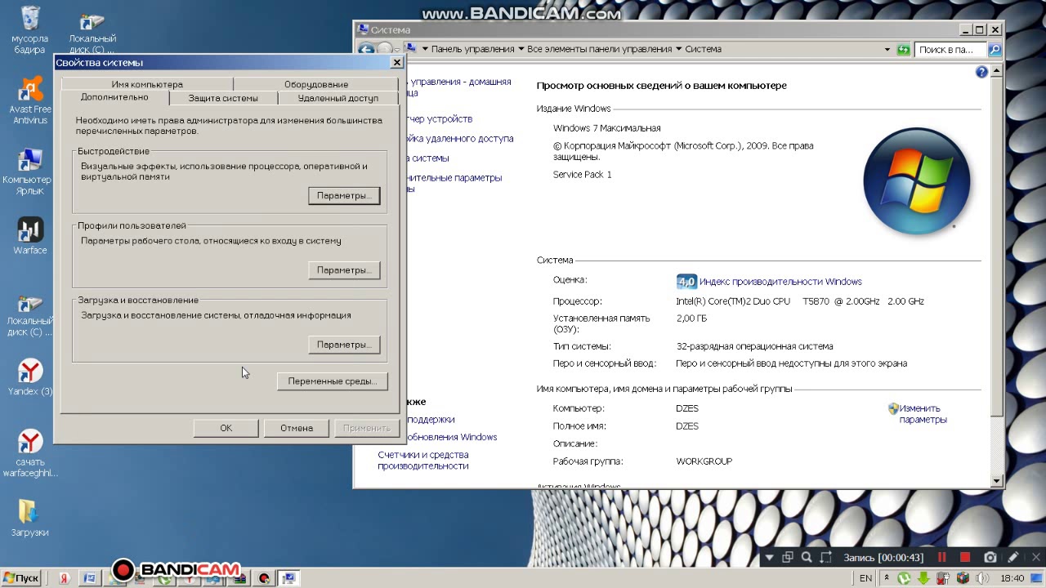Click the uTorrent tray icon

pyautogui.click(x=904, y=577)
